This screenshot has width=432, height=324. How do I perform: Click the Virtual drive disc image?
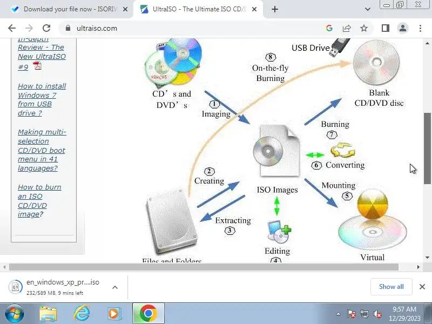coord(373,220)
